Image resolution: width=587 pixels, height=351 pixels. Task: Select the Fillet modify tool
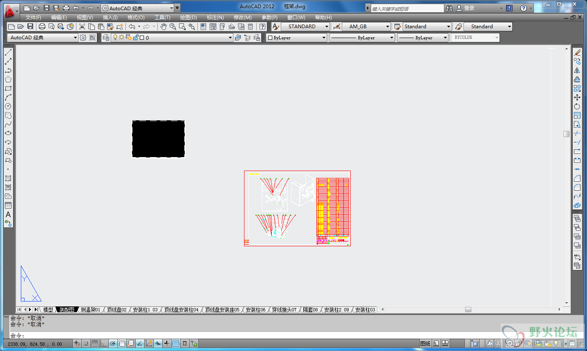(577, 187)
